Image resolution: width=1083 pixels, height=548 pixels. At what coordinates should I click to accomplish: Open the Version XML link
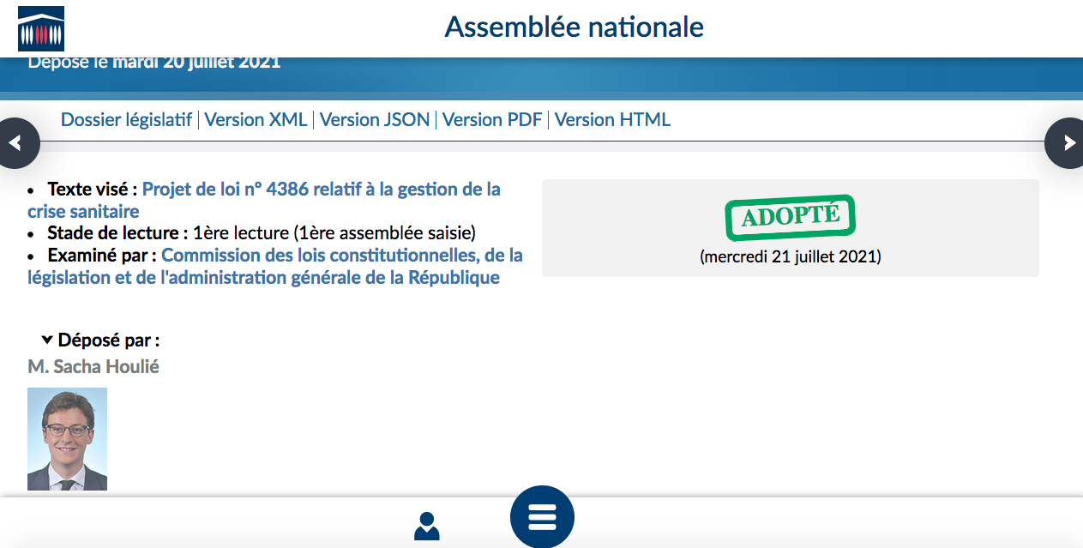256,120
